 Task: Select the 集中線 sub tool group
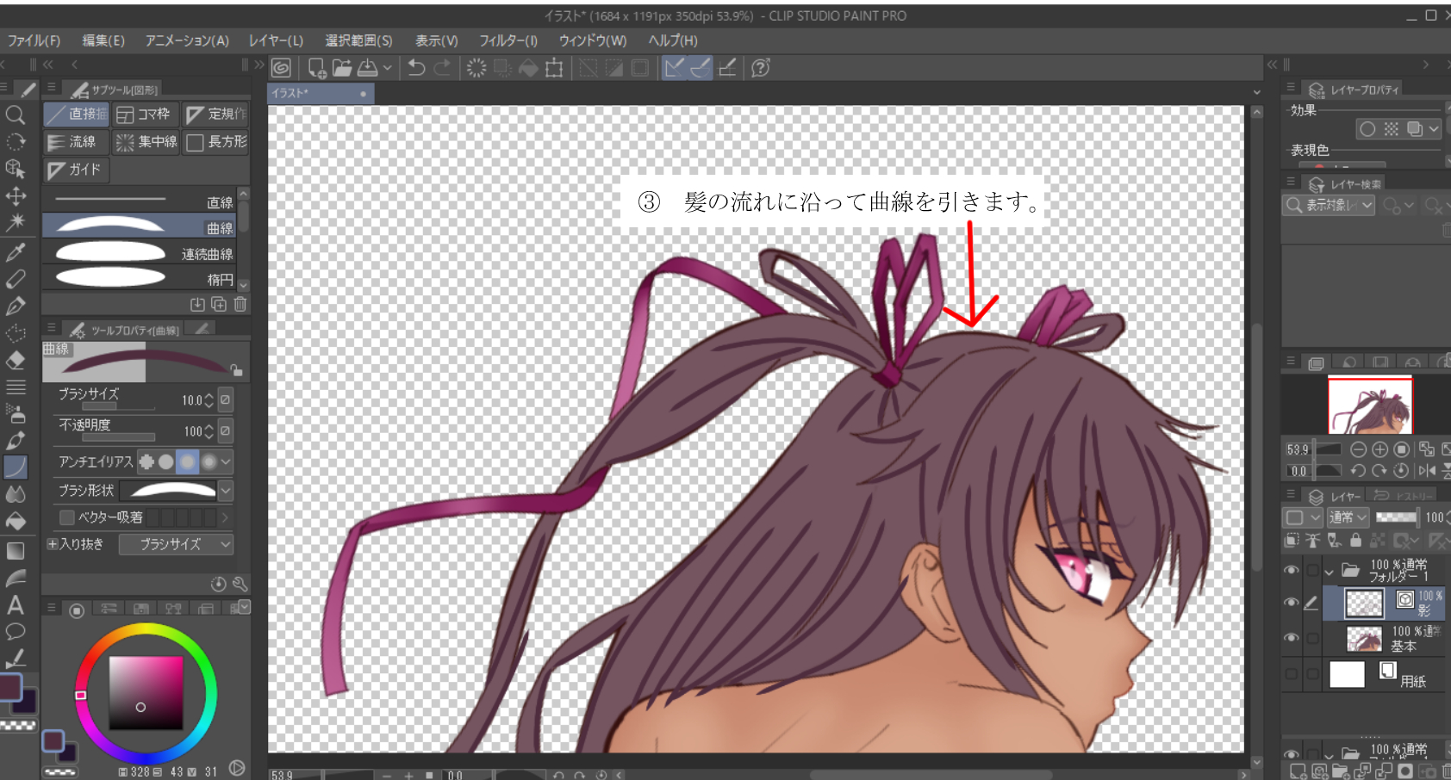pos(146,142)
